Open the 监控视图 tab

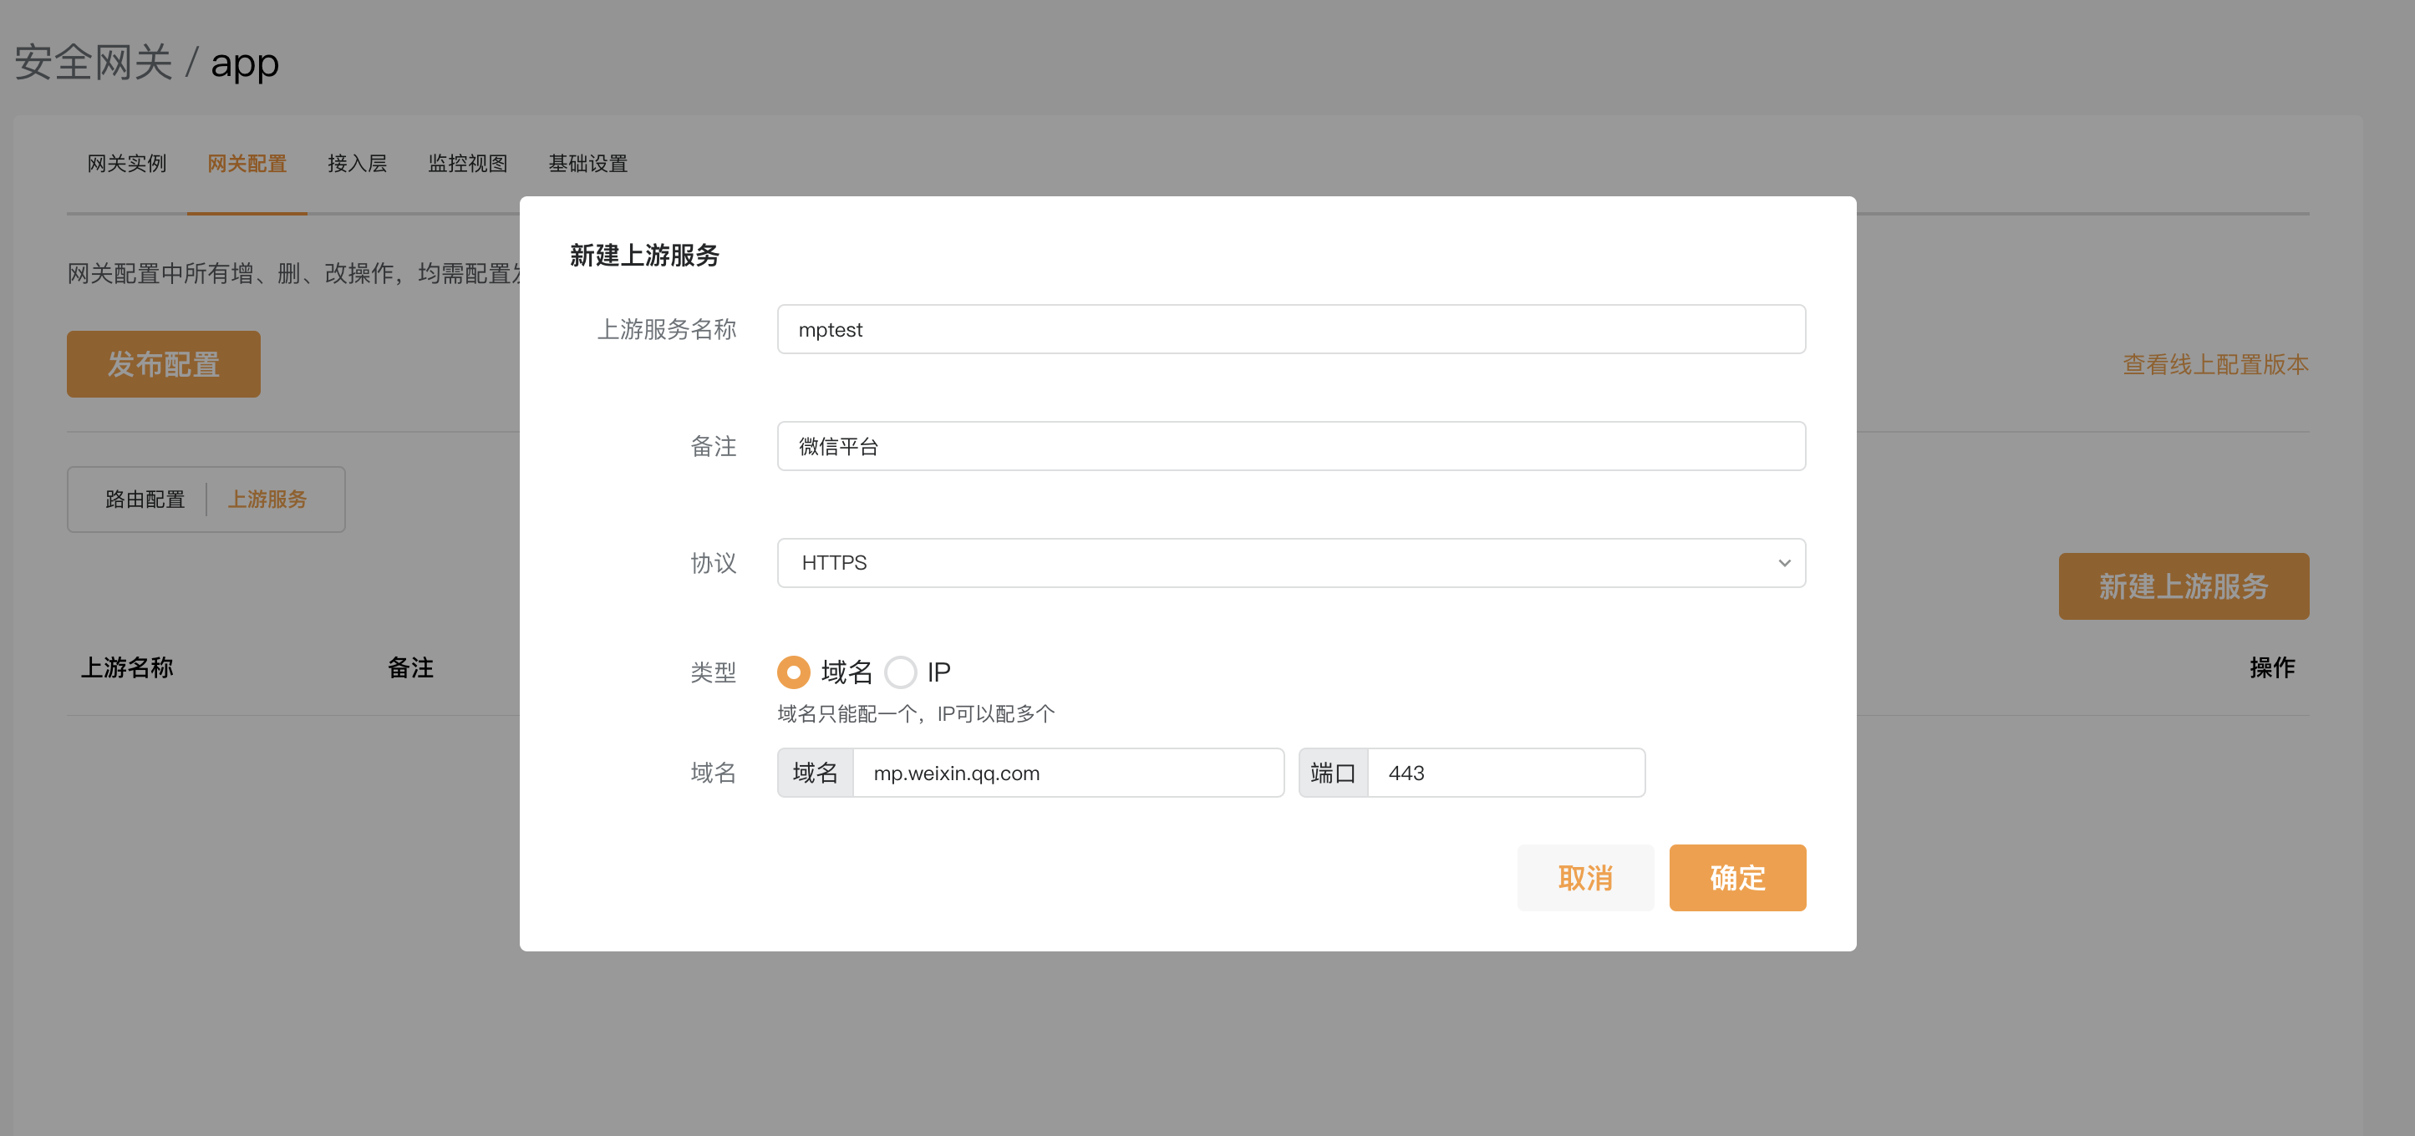467,164
